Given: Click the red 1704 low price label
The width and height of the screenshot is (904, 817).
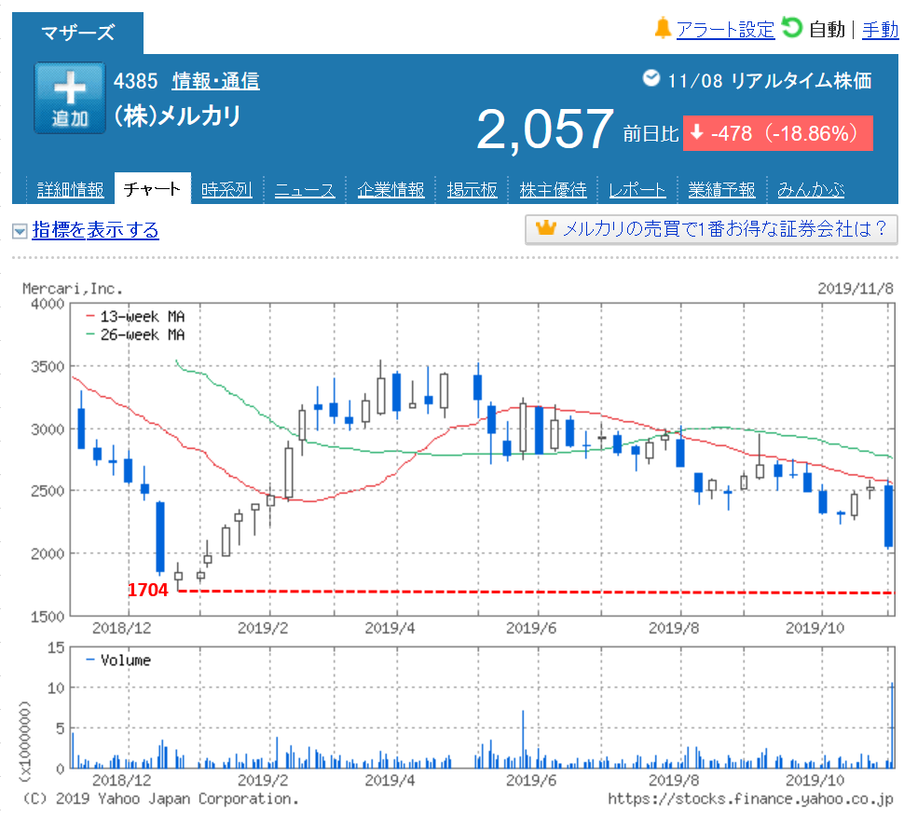Looking at the screenshot, I should point(148,590).
